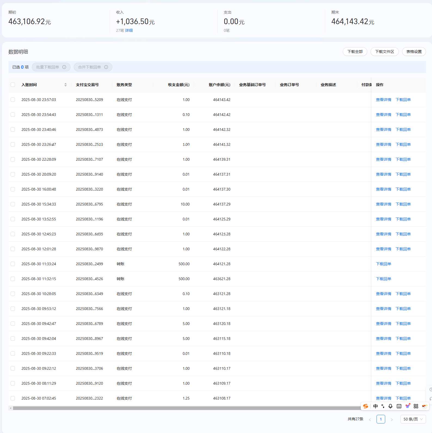Click left arrow of horizontal scrollbar
Screen dimensions: 432x433
point(11,408)
